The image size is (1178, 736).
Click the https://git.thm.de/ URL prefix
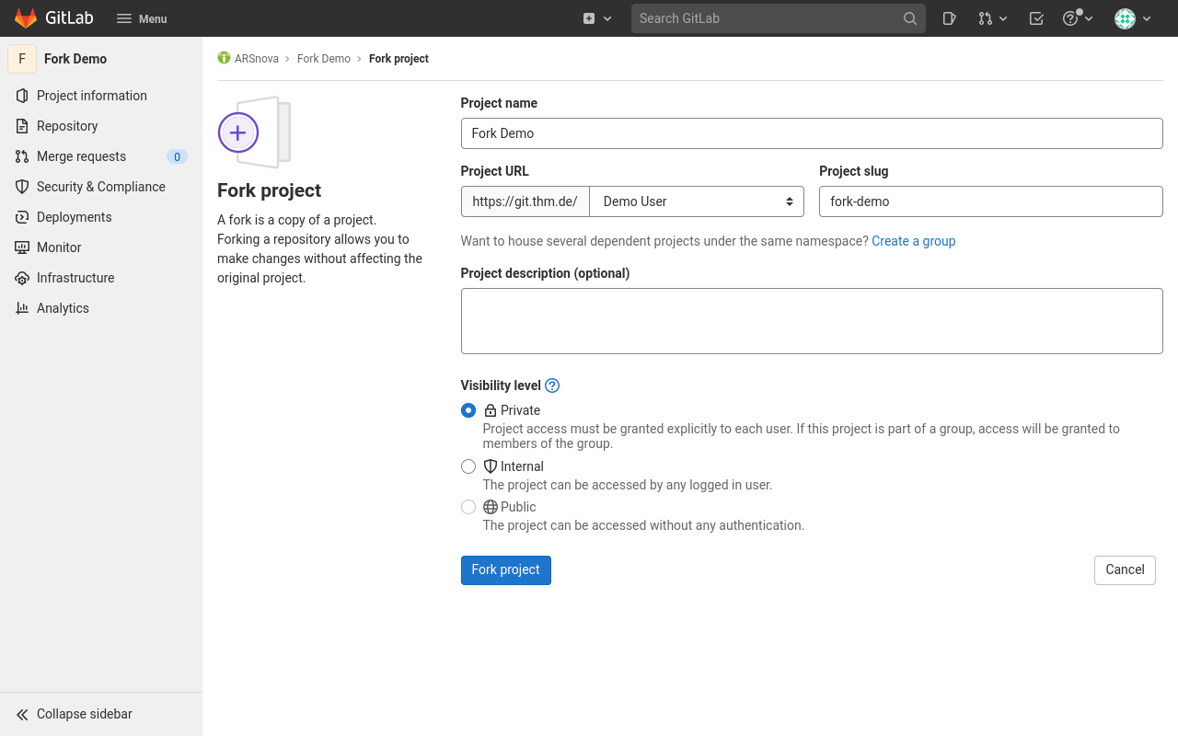pyautogui.click(x=525, y=201)
